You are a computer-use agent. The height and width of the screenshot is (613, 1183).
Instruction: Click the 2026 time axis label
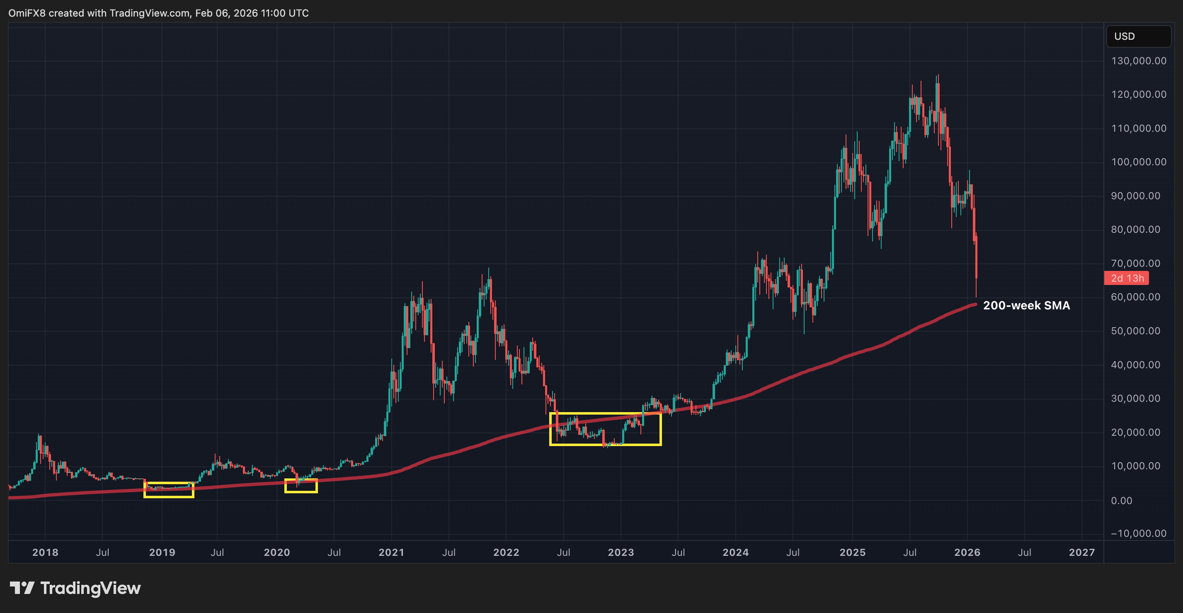click(967, 553)
